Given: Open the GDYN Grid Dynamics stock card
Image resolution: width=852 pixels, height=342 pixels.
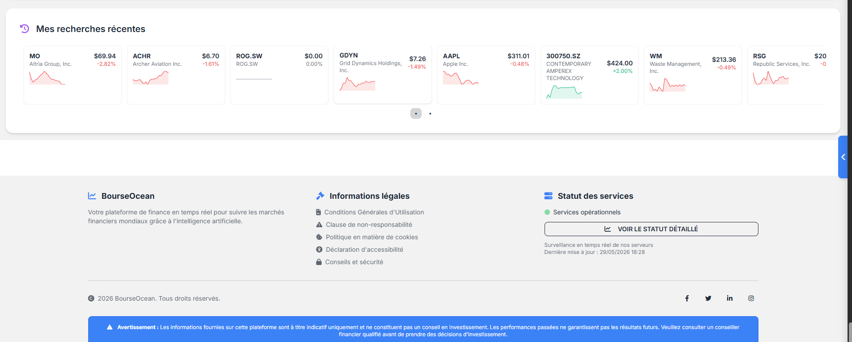Looking at the screenshot, I should coord(383,75).
